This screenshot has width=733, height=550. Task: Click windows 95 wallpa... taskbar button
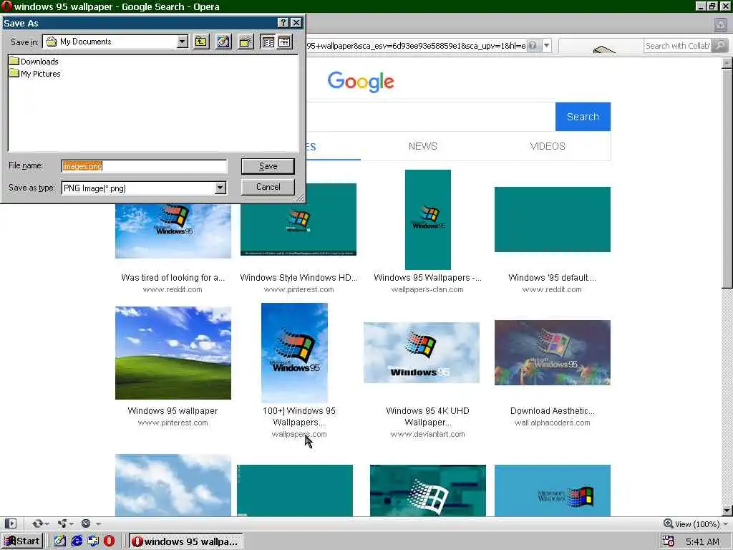[x=186, y=541]
